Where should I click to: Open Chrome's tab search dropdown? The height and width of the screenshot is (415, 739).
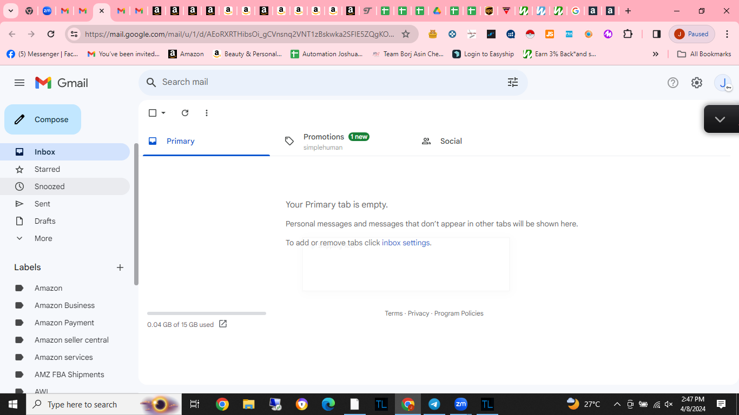coord(11,11)
